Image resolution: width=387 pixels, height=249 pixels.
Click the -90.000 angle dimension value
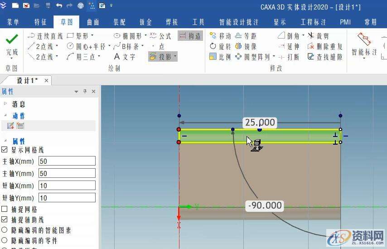265,205
